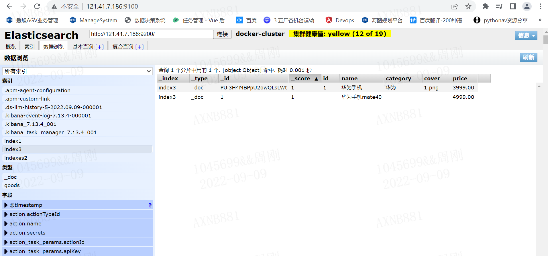The image size is (548, 256).
Task: Focus the Elasticsearch connection URL field
Action: click(x=151, y=34)
